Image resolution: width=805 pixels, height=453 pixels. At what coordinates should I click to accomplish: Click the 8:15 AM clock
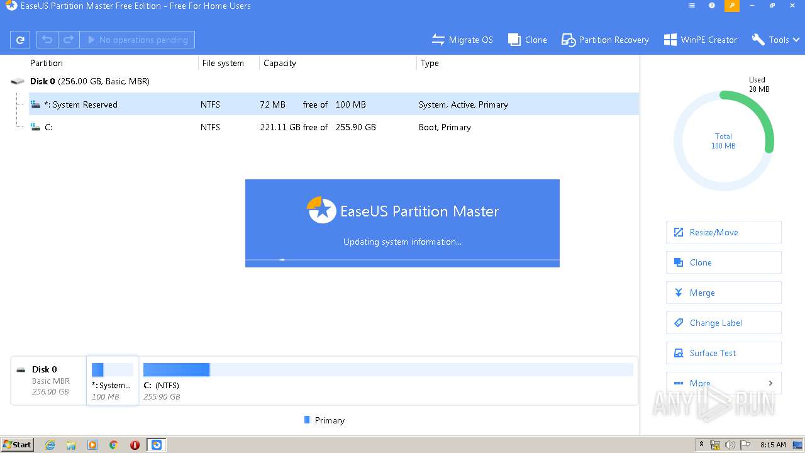pos(773,445)
